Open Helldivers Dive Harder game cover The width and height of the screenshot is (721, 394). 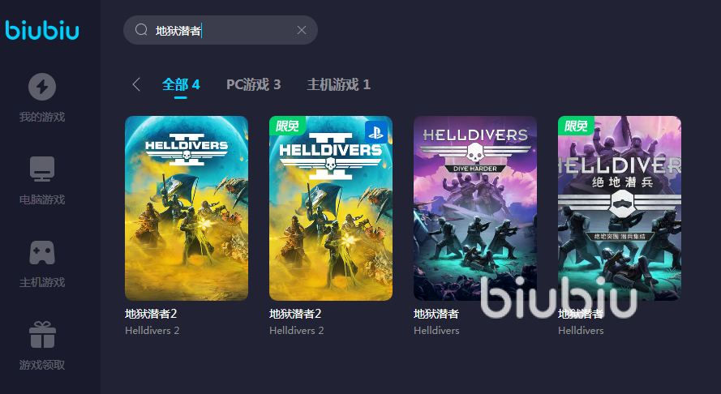(x=475, y=208)
